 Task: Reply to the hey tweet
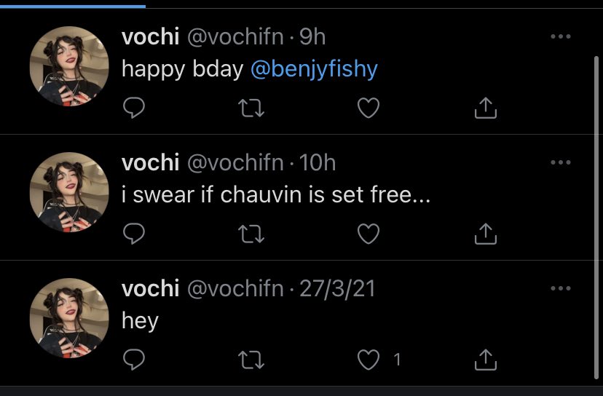pos(134,359)
